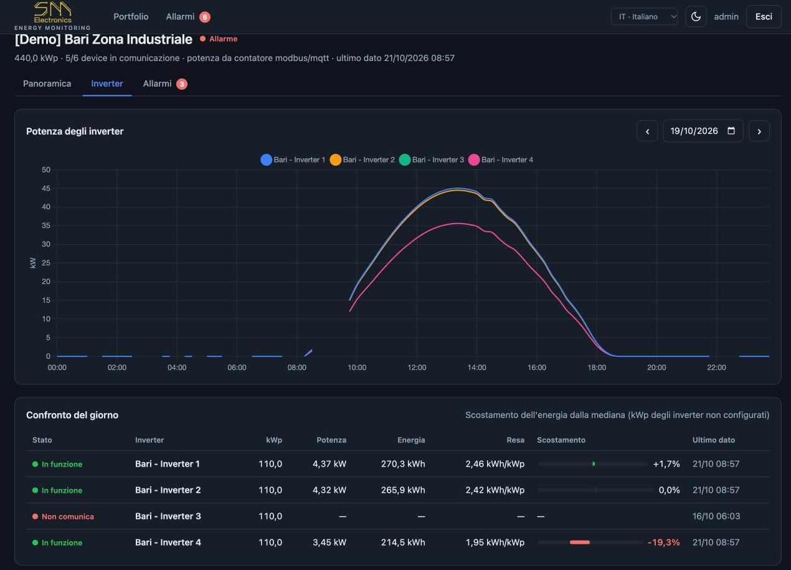Toggle dark mode with the moon icon

pos(696,17)
